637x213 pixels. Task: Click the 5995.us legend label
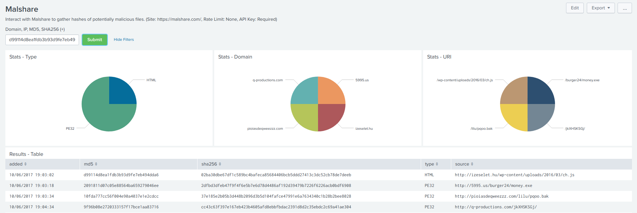pyautogui.click(x=362, y=80)
